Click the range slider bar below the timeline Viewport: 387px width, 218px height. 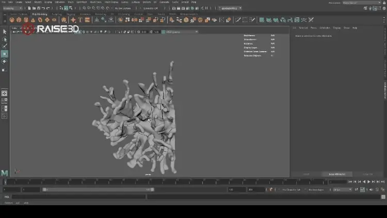pos(98,190)
